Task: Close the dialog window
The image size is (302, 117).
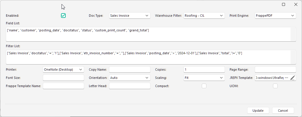Action: tap(296, 4)
